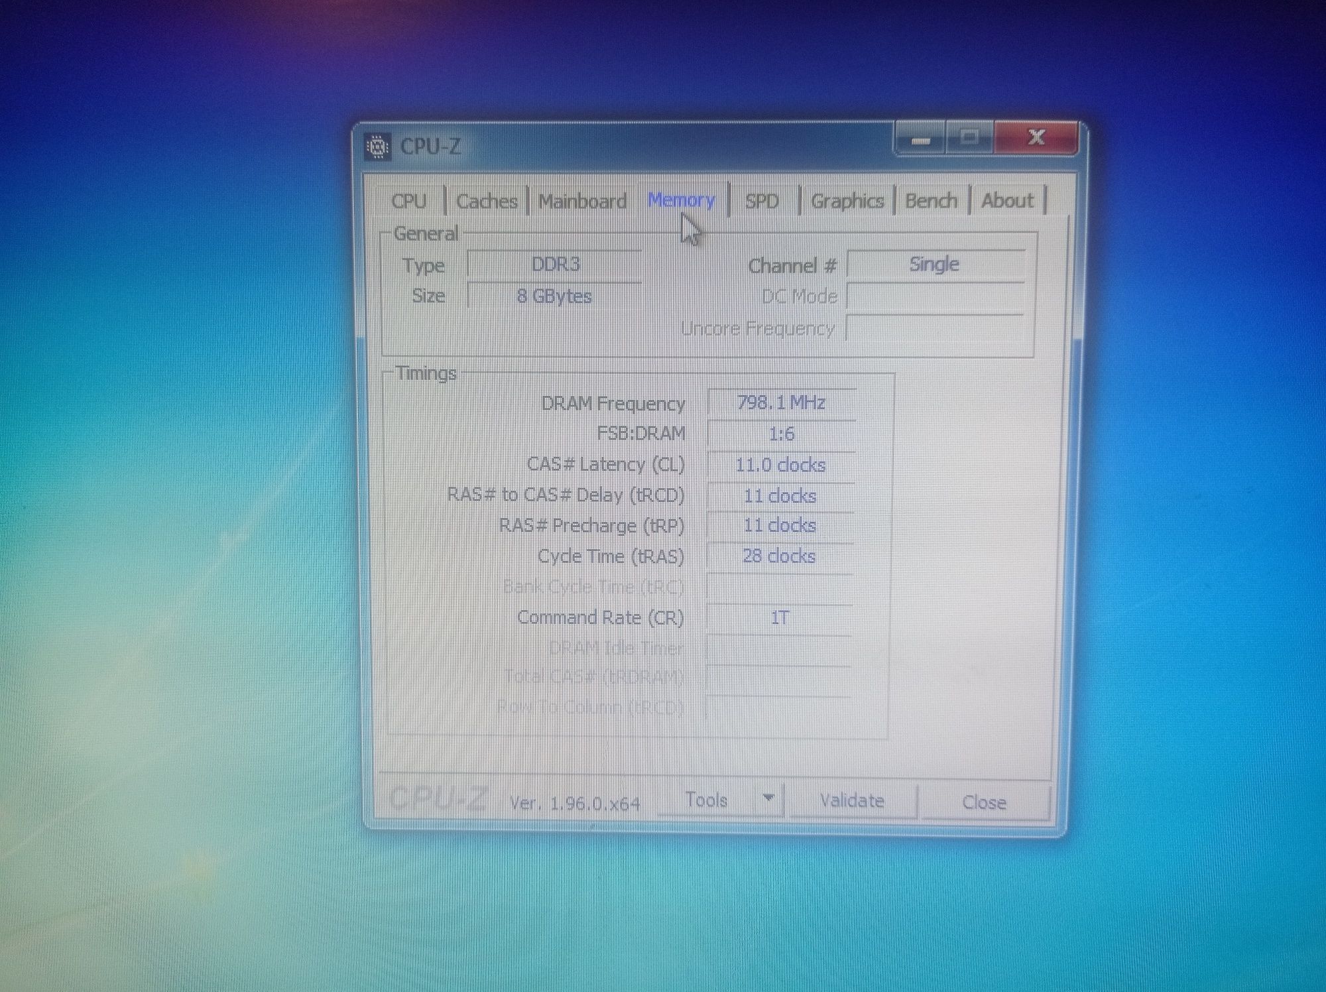Screen dimensions: 1326x992
Task: Click the Ver. 1.96.0.x64 version text
Action: [x=575, y=804]
